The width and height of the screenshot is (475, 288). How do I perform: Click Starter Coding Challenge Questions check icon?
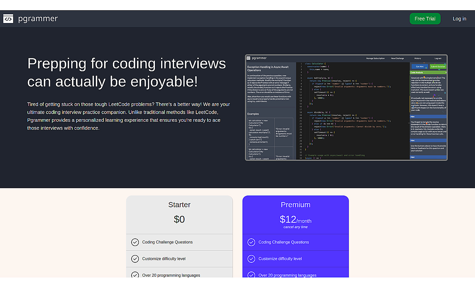tap(135, 242)
